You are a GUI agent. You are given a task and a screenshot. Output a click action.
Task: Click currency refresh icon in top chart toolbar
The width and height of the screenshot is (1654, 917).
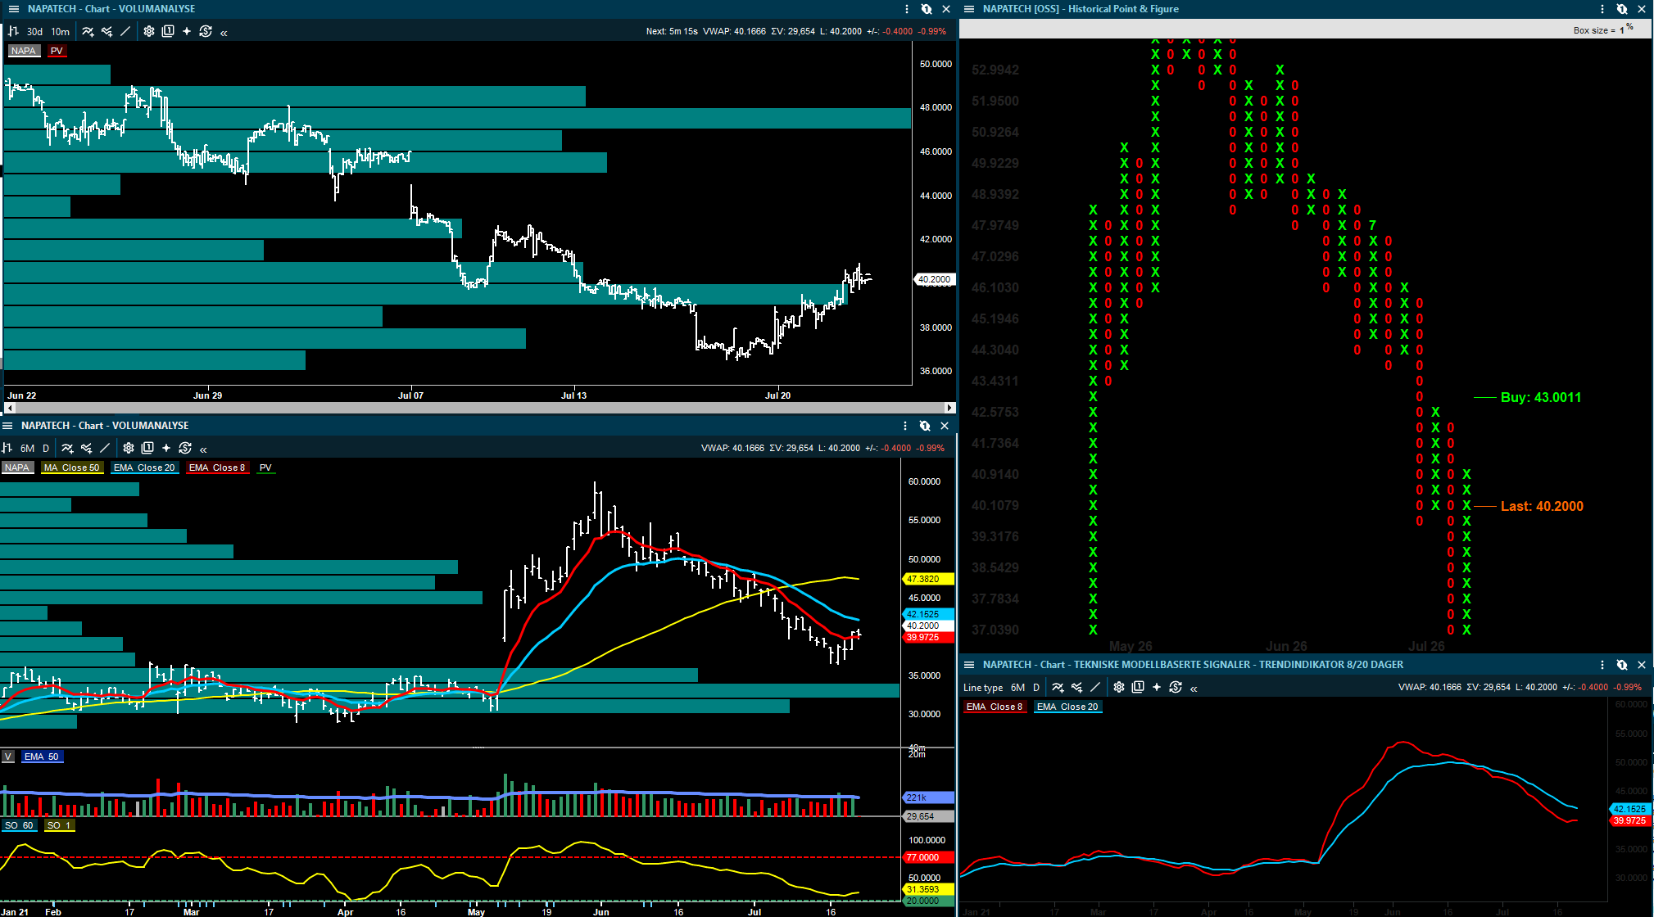206,31
